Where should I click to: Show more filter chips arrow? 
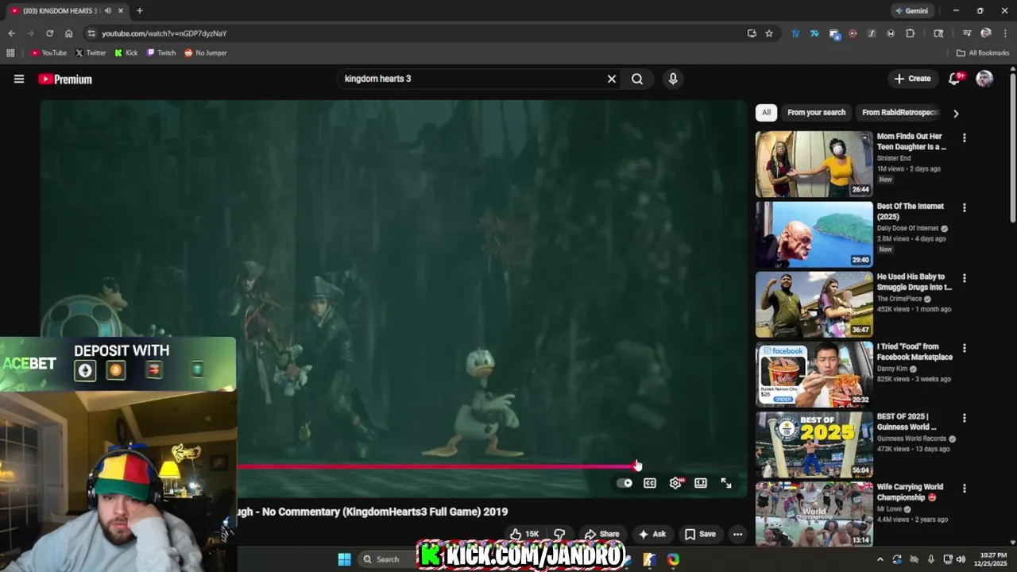pos(956,114)
